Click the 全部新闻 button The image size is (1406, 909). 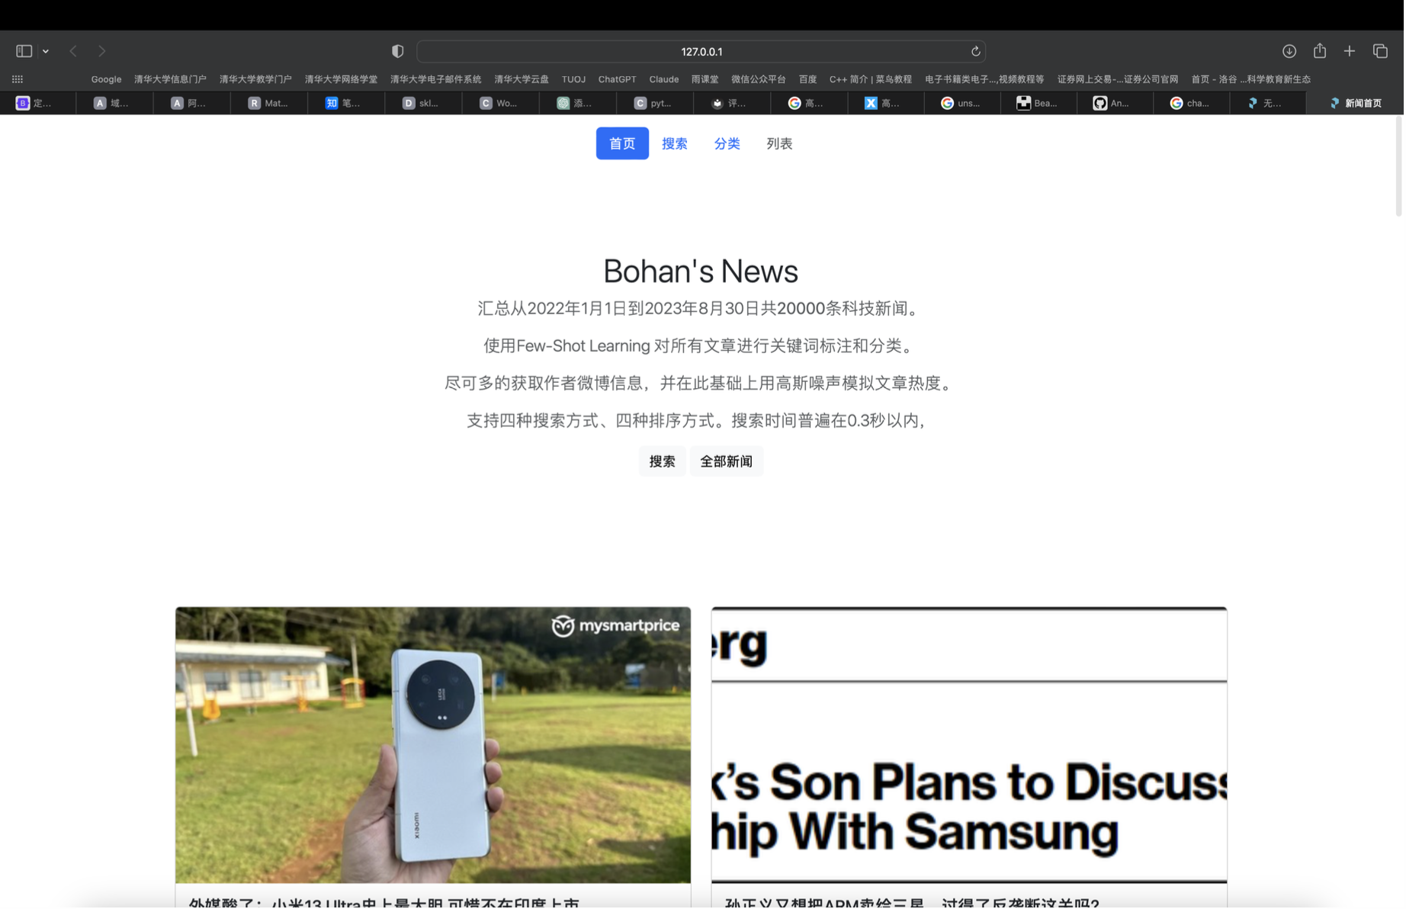pyautogui.click(x=726, y=461)
